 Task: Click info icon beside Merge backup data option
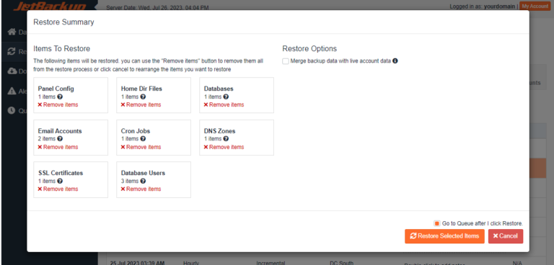395,60
